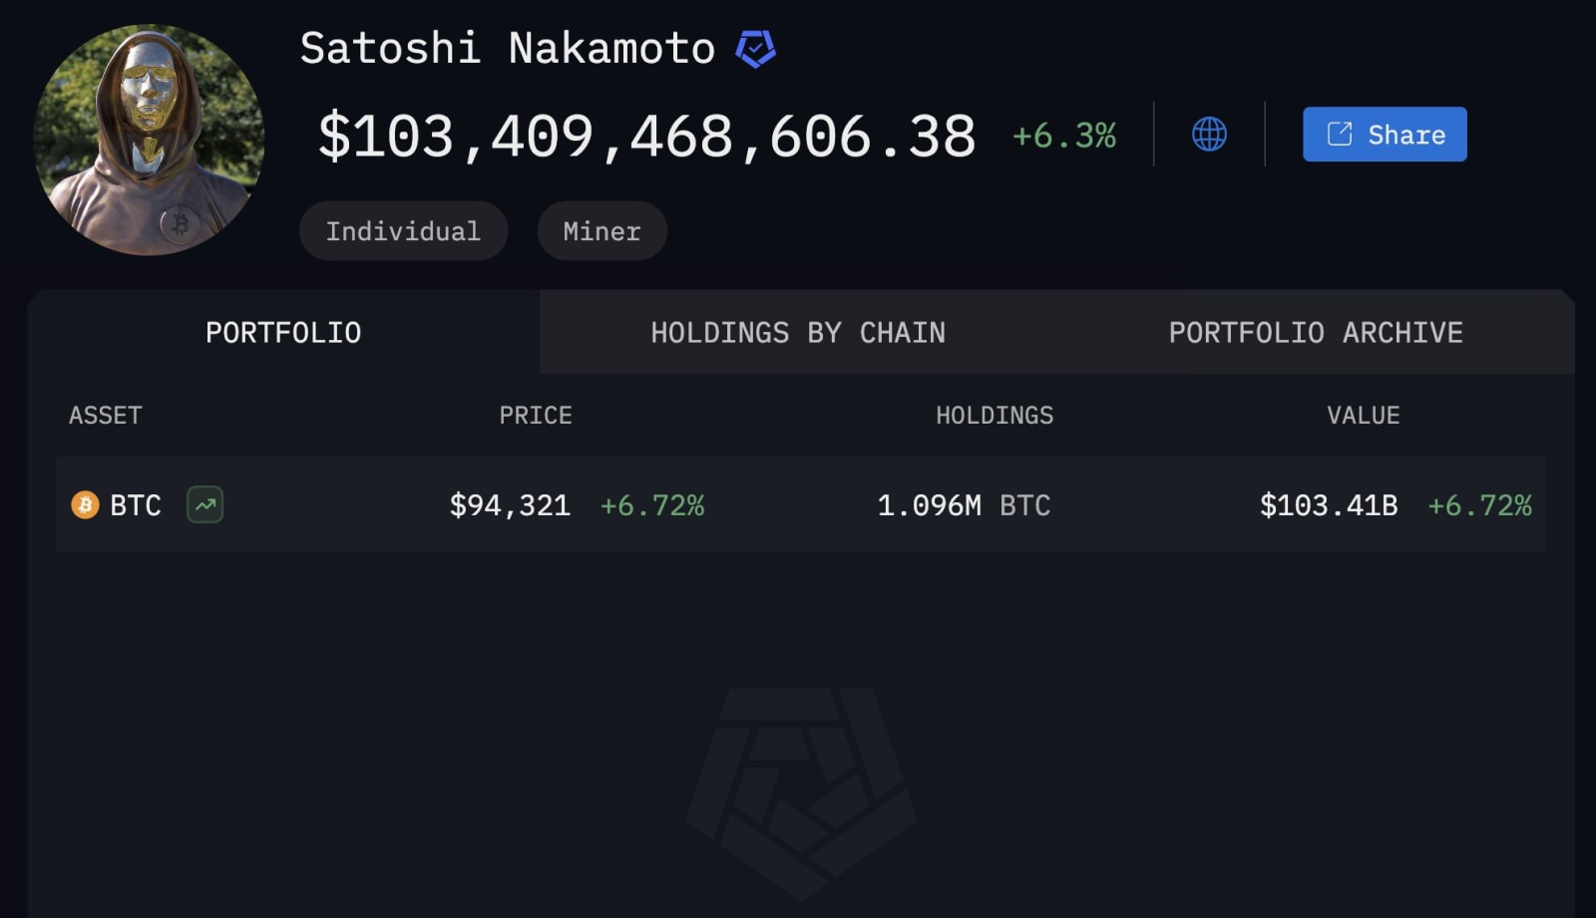1596x918 pixels.
Task: Sort by the VALUE column header
Action: coord(1364,416)
